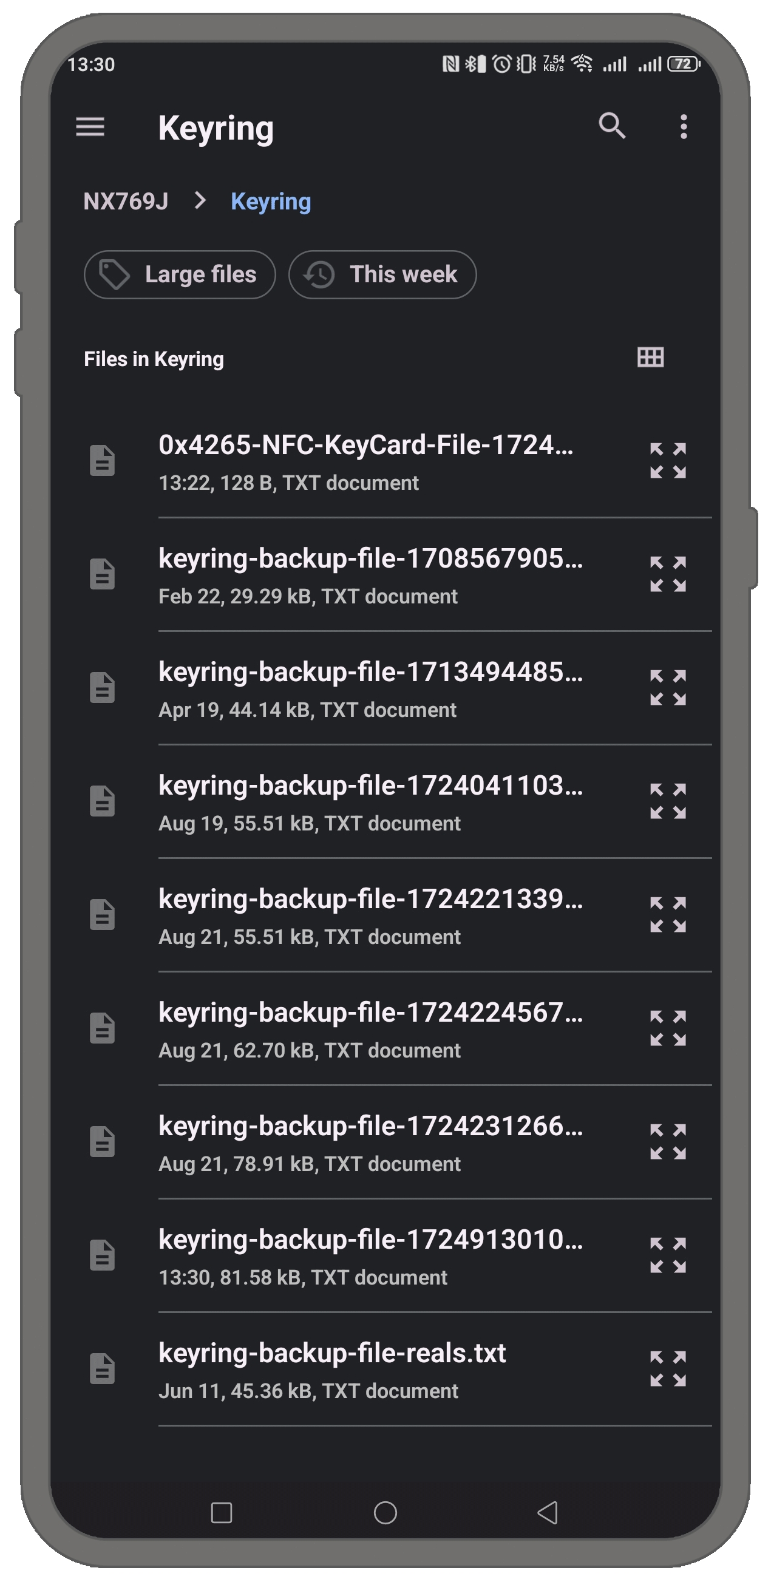771x1582 pixels.
Task: Toggle the This week filter chip
Action: [382, 274]
